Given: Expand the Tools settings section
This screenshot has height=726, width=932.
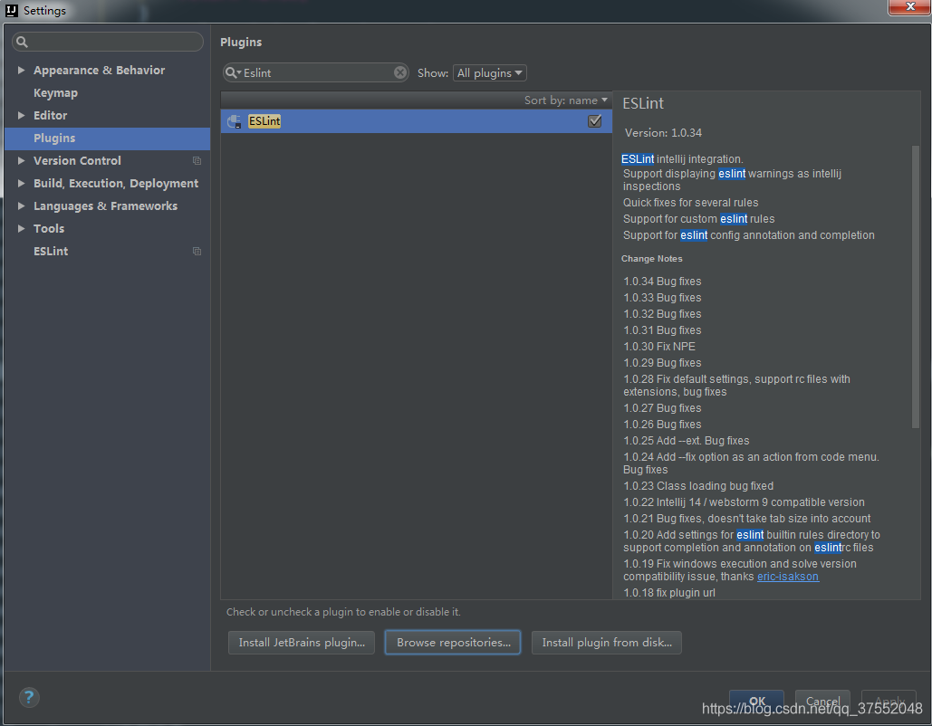Looking at the screenshot, I should [x=22, y=228].
